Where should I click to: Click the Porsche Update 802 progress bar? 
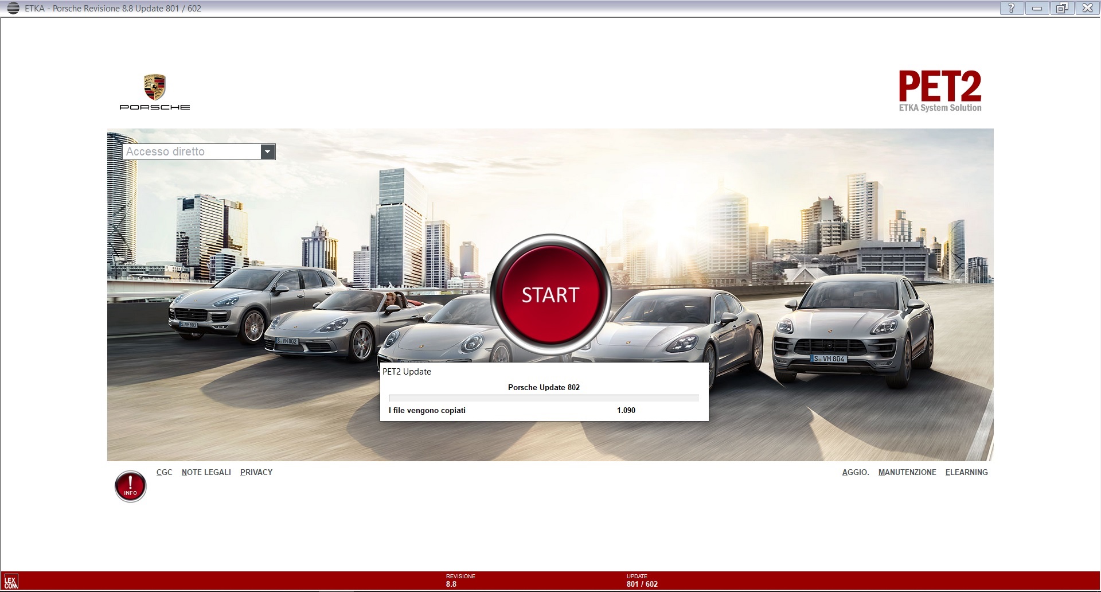544,398
